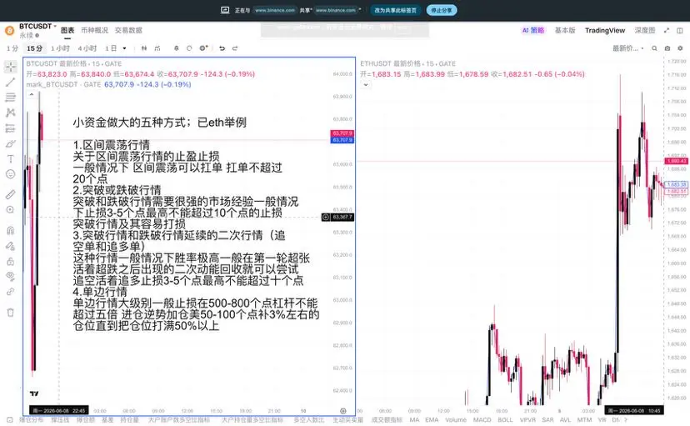Toggle stay-in-drawing-mode pencil lock

click(x=11, y=246)
